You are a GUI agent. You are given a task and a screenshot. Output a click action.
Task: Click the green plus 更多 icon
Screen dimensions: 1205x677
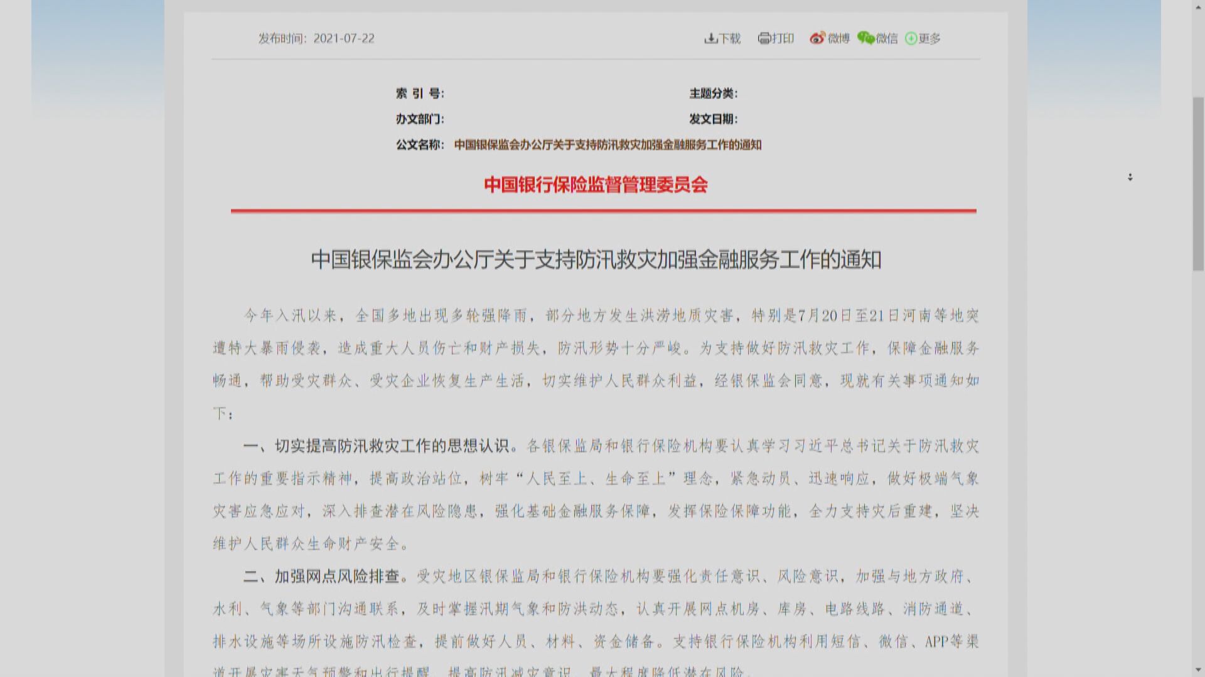tap(911, 39)
